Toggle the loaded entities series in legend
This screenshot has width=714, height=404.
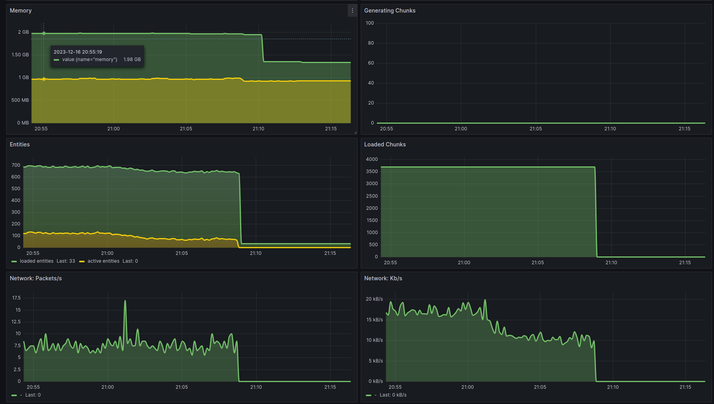tap(36, 261)
